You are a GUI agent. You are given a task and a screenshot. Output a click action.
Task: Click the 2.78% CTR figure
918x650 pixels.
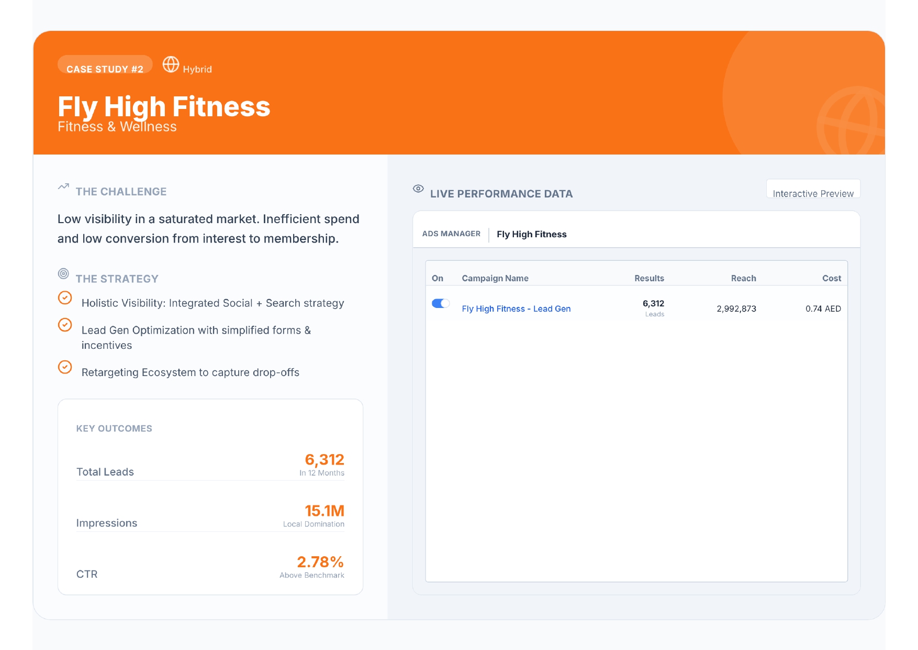[320, 562]
